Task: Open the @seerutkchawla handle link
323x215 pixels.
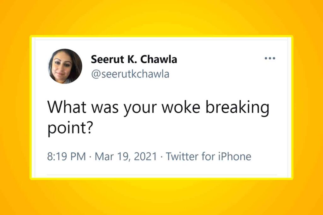Action: [130, 74]
